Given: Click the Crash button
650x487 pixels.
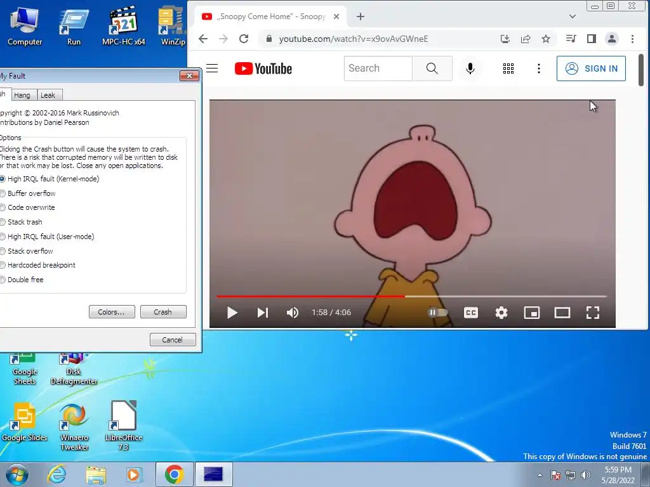Looking at the screenshot, I should pyautogui.click(x=163, y=312).
